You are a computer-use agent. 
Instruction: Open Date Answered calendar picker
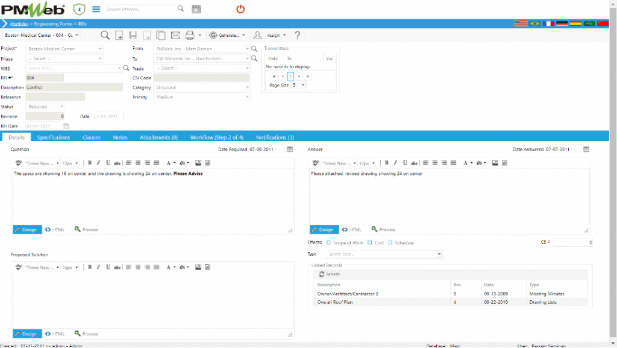tap(586, 149)
